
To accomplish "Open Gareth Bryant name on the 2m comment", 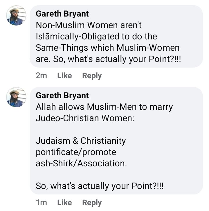I will pyautogui.click(x=62, y=14).
